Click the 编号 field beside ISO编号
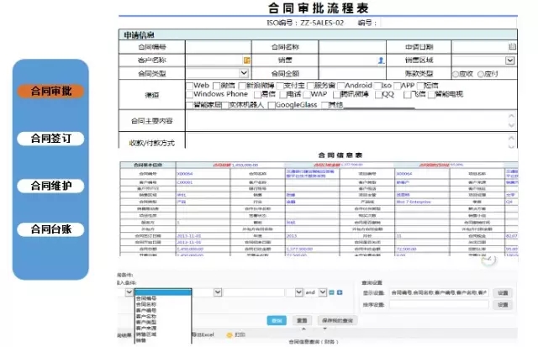 click(x=448, y=23)
